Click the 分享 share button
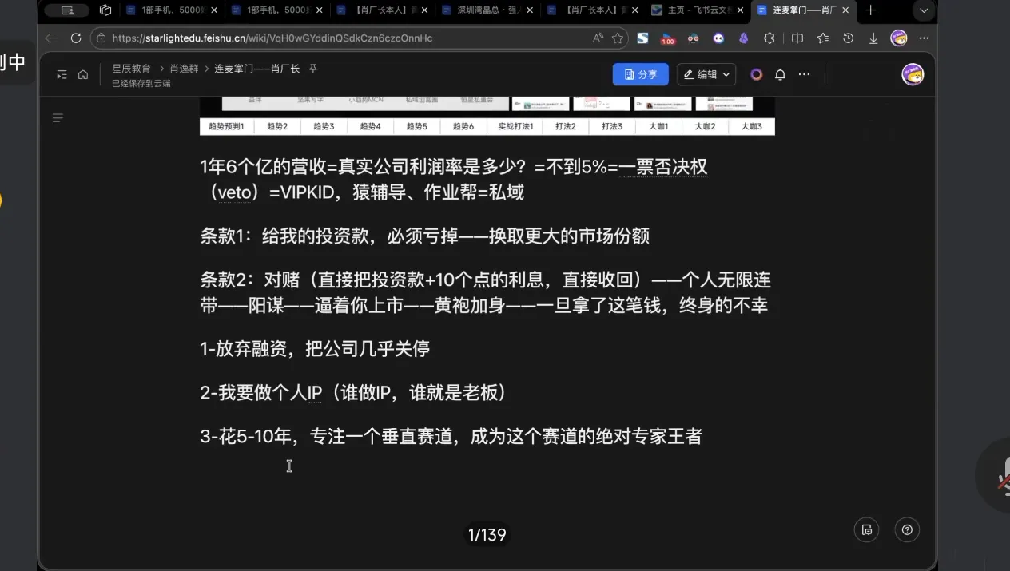The width and height of the screenshot is (1010, 571). [x=639, y=73]
